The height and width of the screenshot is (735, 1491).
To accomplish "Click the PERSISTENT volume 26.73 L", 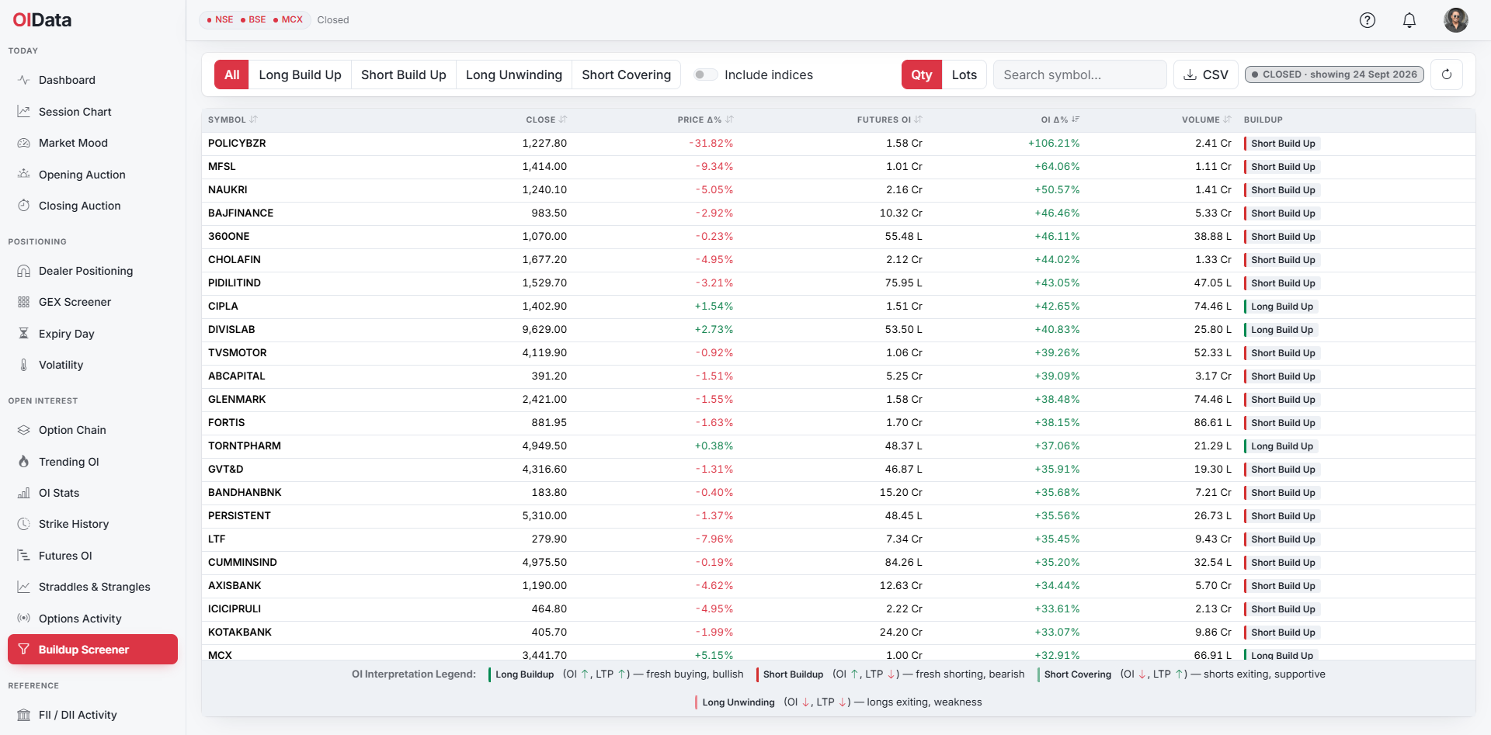I will (1213, 516).
